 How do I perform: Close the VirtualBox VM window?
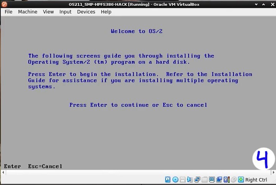[x=273, y=4]
